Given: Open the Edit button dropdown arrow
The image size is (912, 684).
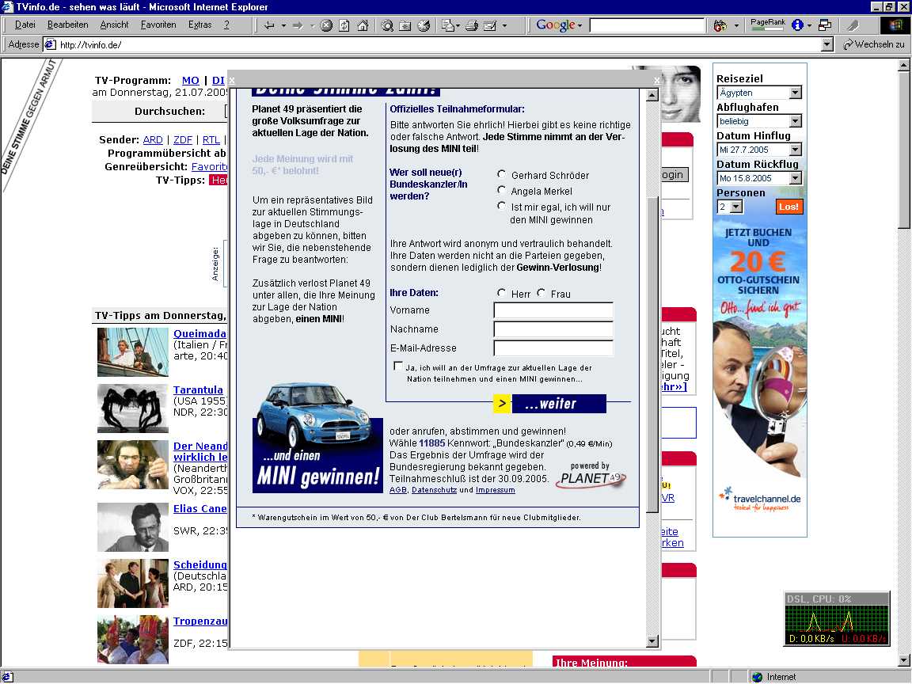Looking at the screenshot, I should pyautogui.click(x=504, y=25).
